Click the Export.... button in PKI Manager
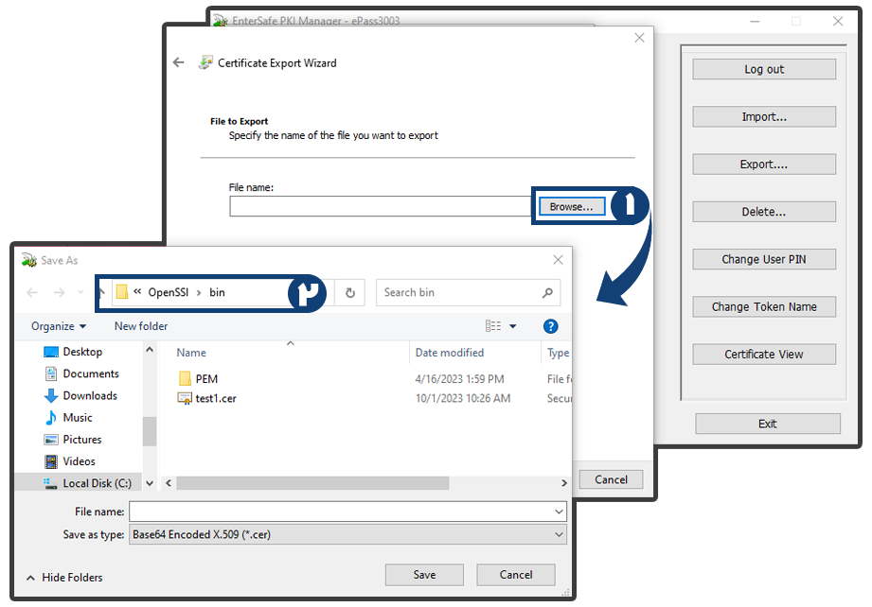Image resolution: width=872 pixels, height=607 pixels. click(763, 165)
